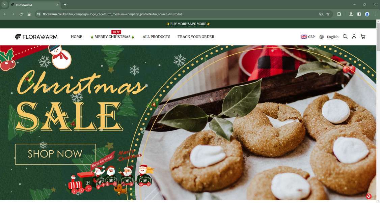The width and height of the screenshot is (380, 203).
Task: Click the tracking protection eye icon
Action: (x=321, y=14)
